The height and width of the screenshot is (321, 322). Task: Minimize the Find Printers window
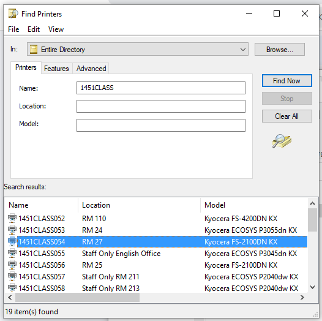tap(249, 13)
